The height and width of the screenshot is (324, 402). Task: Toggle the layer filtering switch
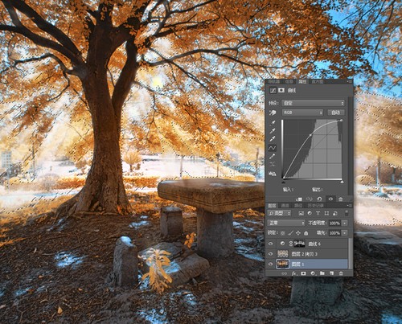[x=347, y=213]
